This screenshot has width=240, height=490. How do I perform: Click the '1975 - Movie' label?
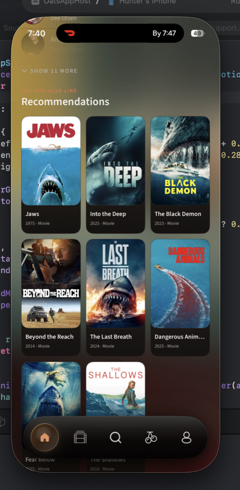37,223
